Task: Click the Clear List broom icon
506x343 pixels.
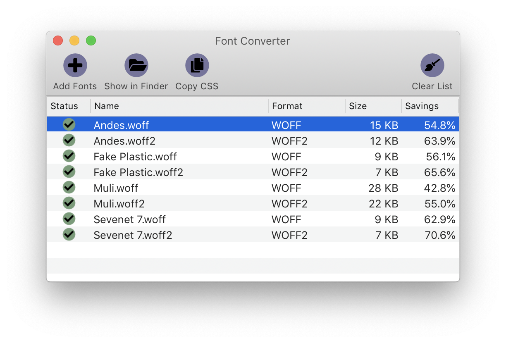Action: click(432, 65)
